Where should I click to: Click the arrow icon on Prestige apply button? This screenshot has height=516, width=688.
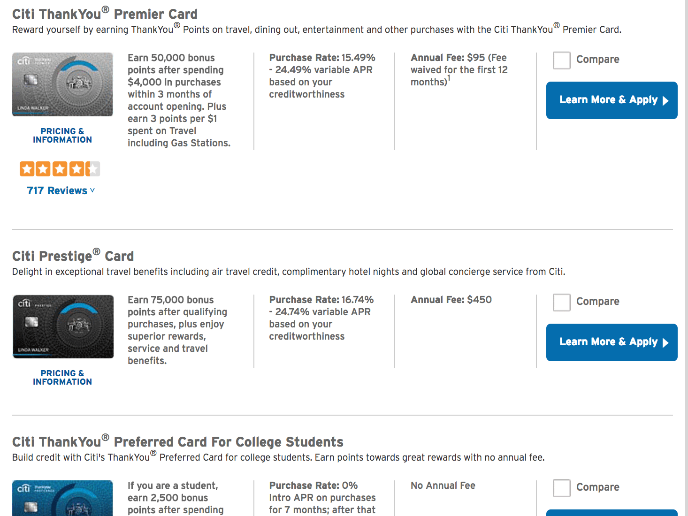(x=665, y=343)
